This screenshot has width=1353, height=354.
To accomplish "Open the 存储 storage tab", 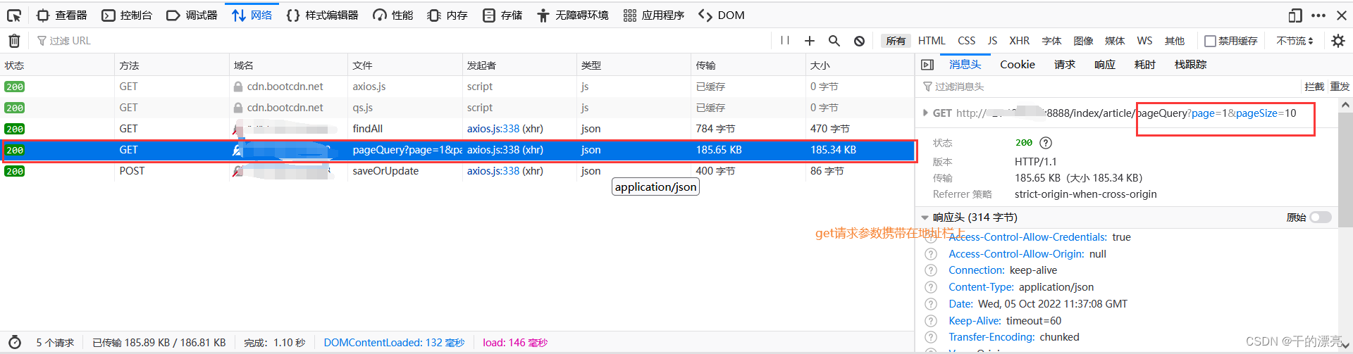I will point(502,15).
